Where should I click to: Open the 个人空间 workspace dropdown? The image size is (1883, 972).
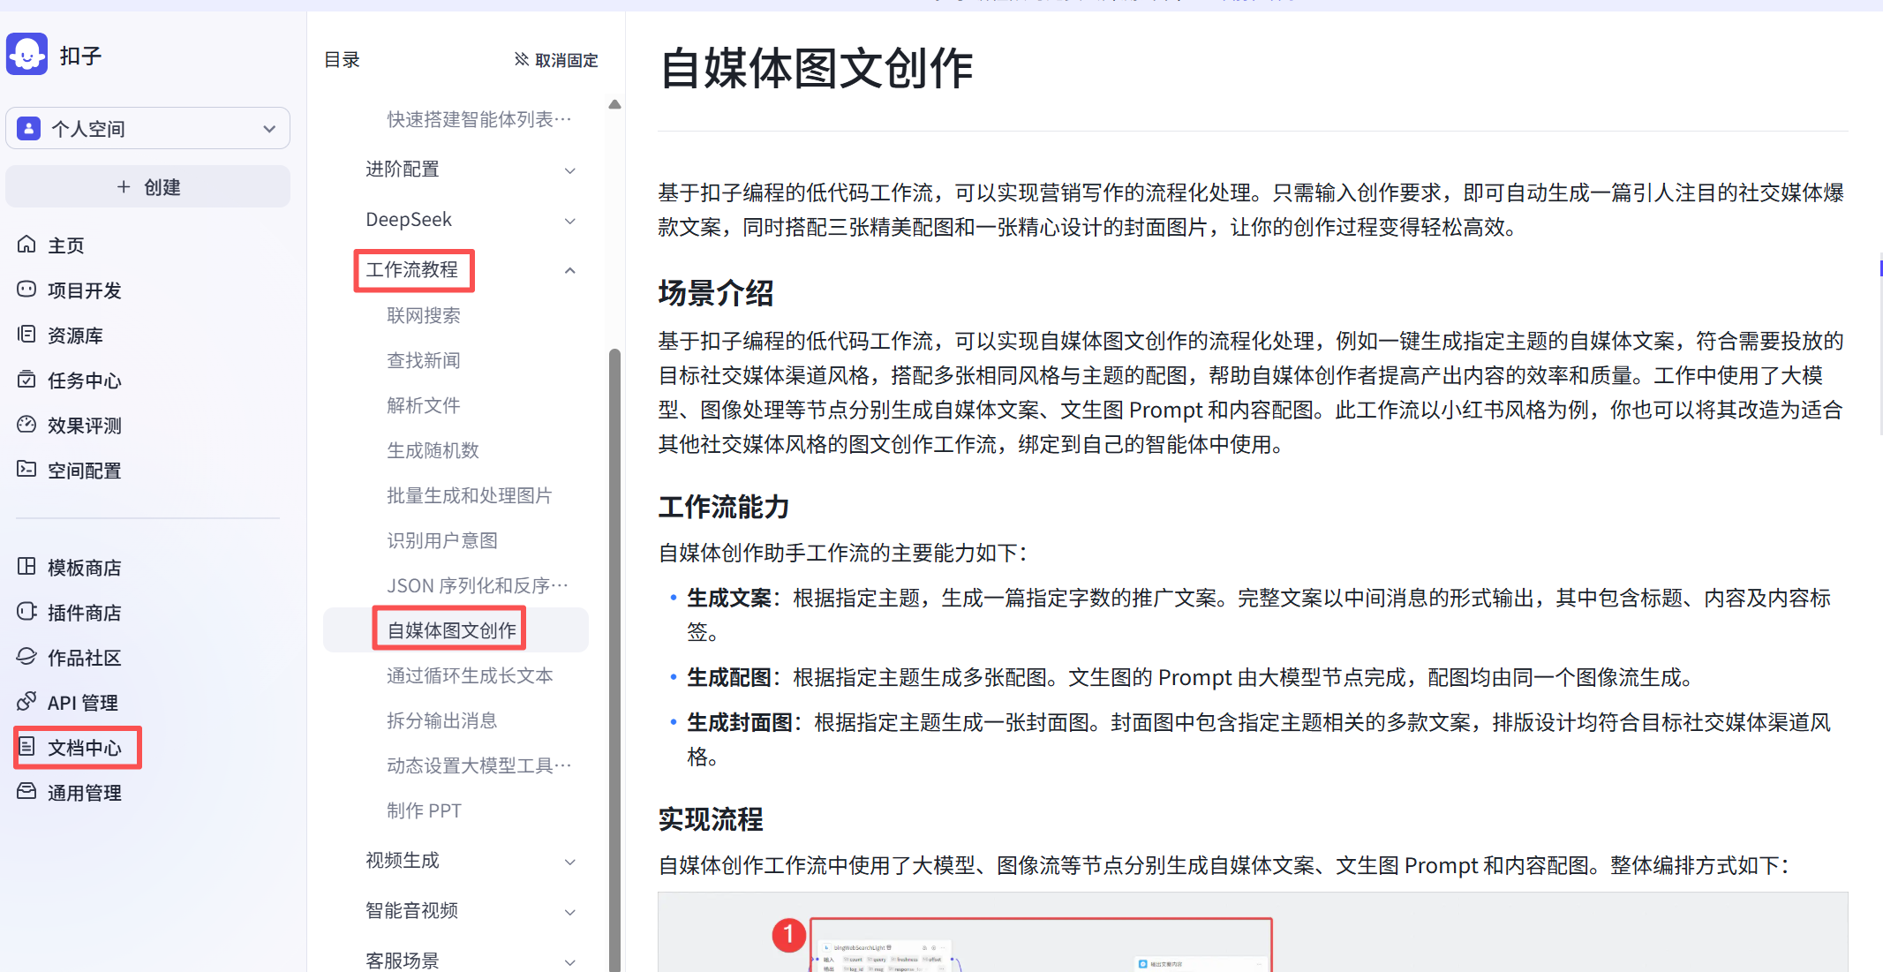coord(148,129)
